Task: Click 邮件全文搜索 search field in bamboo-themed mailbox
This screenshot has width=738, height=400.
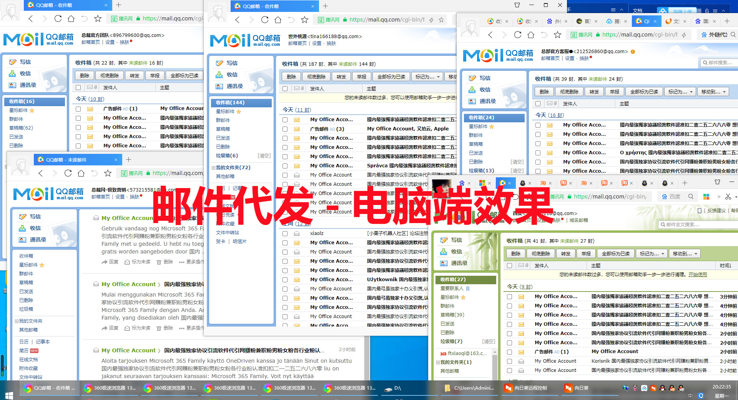Action: tap(698, 224)
